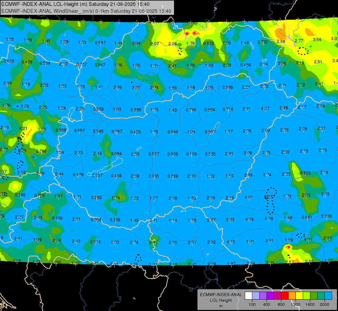The height and width of the screenshot is (311, 338).
Task: Click the wind shear value 0.904
Action: click(x=210, y=110)
